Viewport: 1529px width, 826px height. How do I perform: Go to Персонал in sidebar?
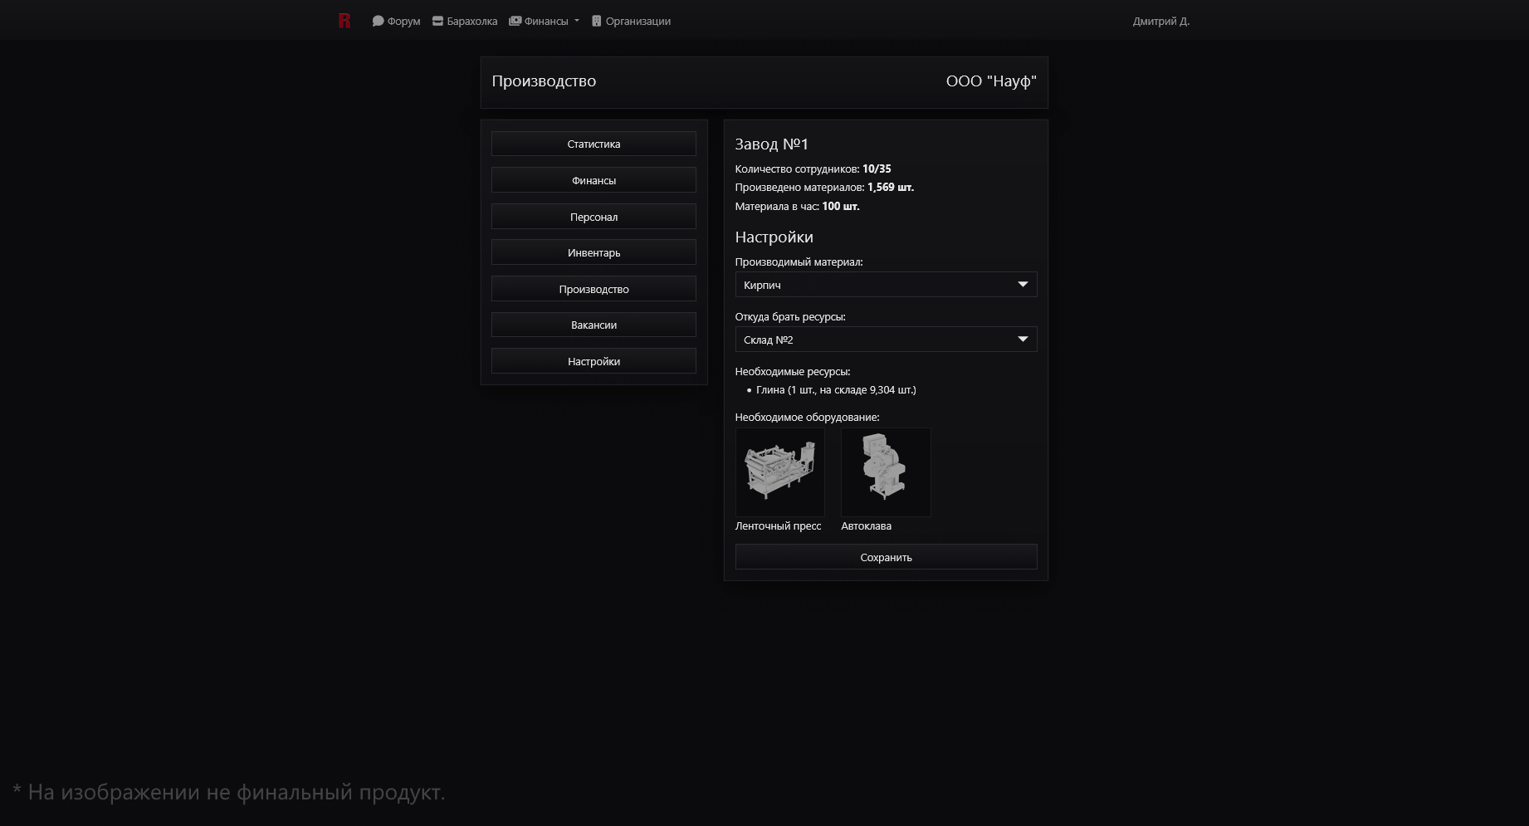(594, 217)
